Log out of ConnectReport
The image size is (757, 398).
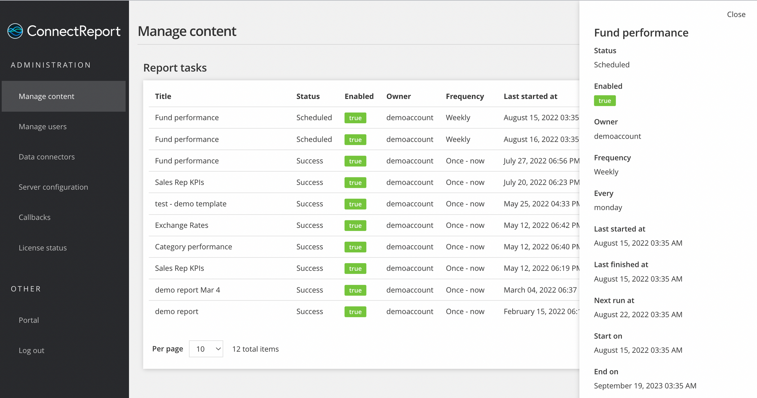[x=31, y=350]
